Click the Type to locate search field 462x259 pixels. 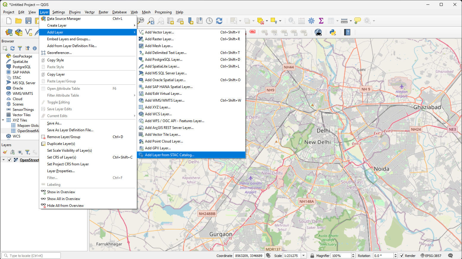click(31, 256)
